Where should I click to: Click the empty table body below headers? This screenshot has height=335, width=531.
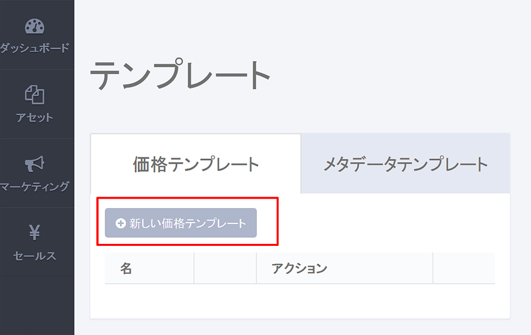point(300,300)
